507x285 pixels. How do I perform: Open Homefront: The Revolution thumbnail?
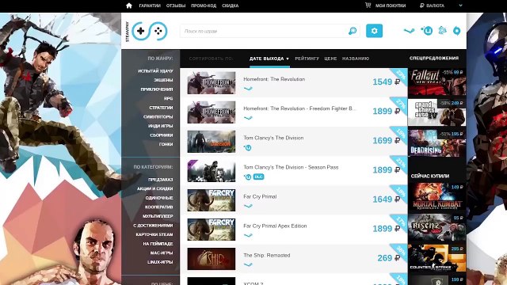click(212, 82)
